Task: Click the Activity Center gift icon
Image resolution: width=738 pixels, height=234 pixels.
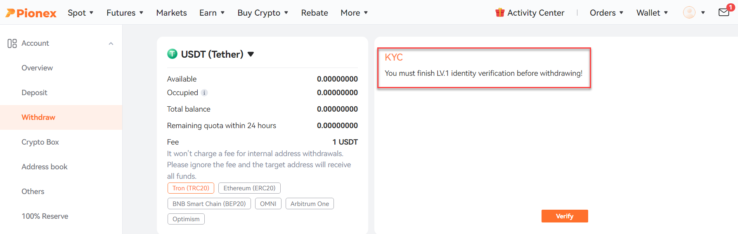Action: point(500,13)
